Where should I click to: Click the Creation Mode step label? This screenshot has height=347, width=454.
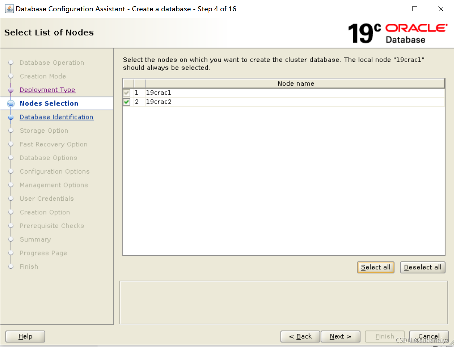(x=43, y=76)
